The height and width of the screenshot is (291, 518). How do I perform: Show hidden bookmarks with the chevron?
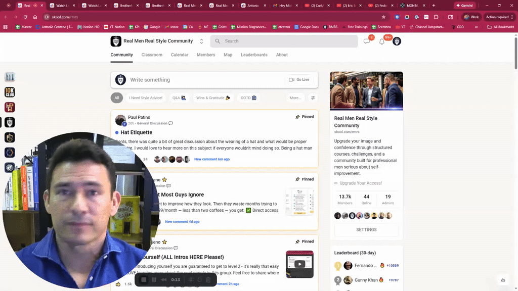tap(477, 27)
